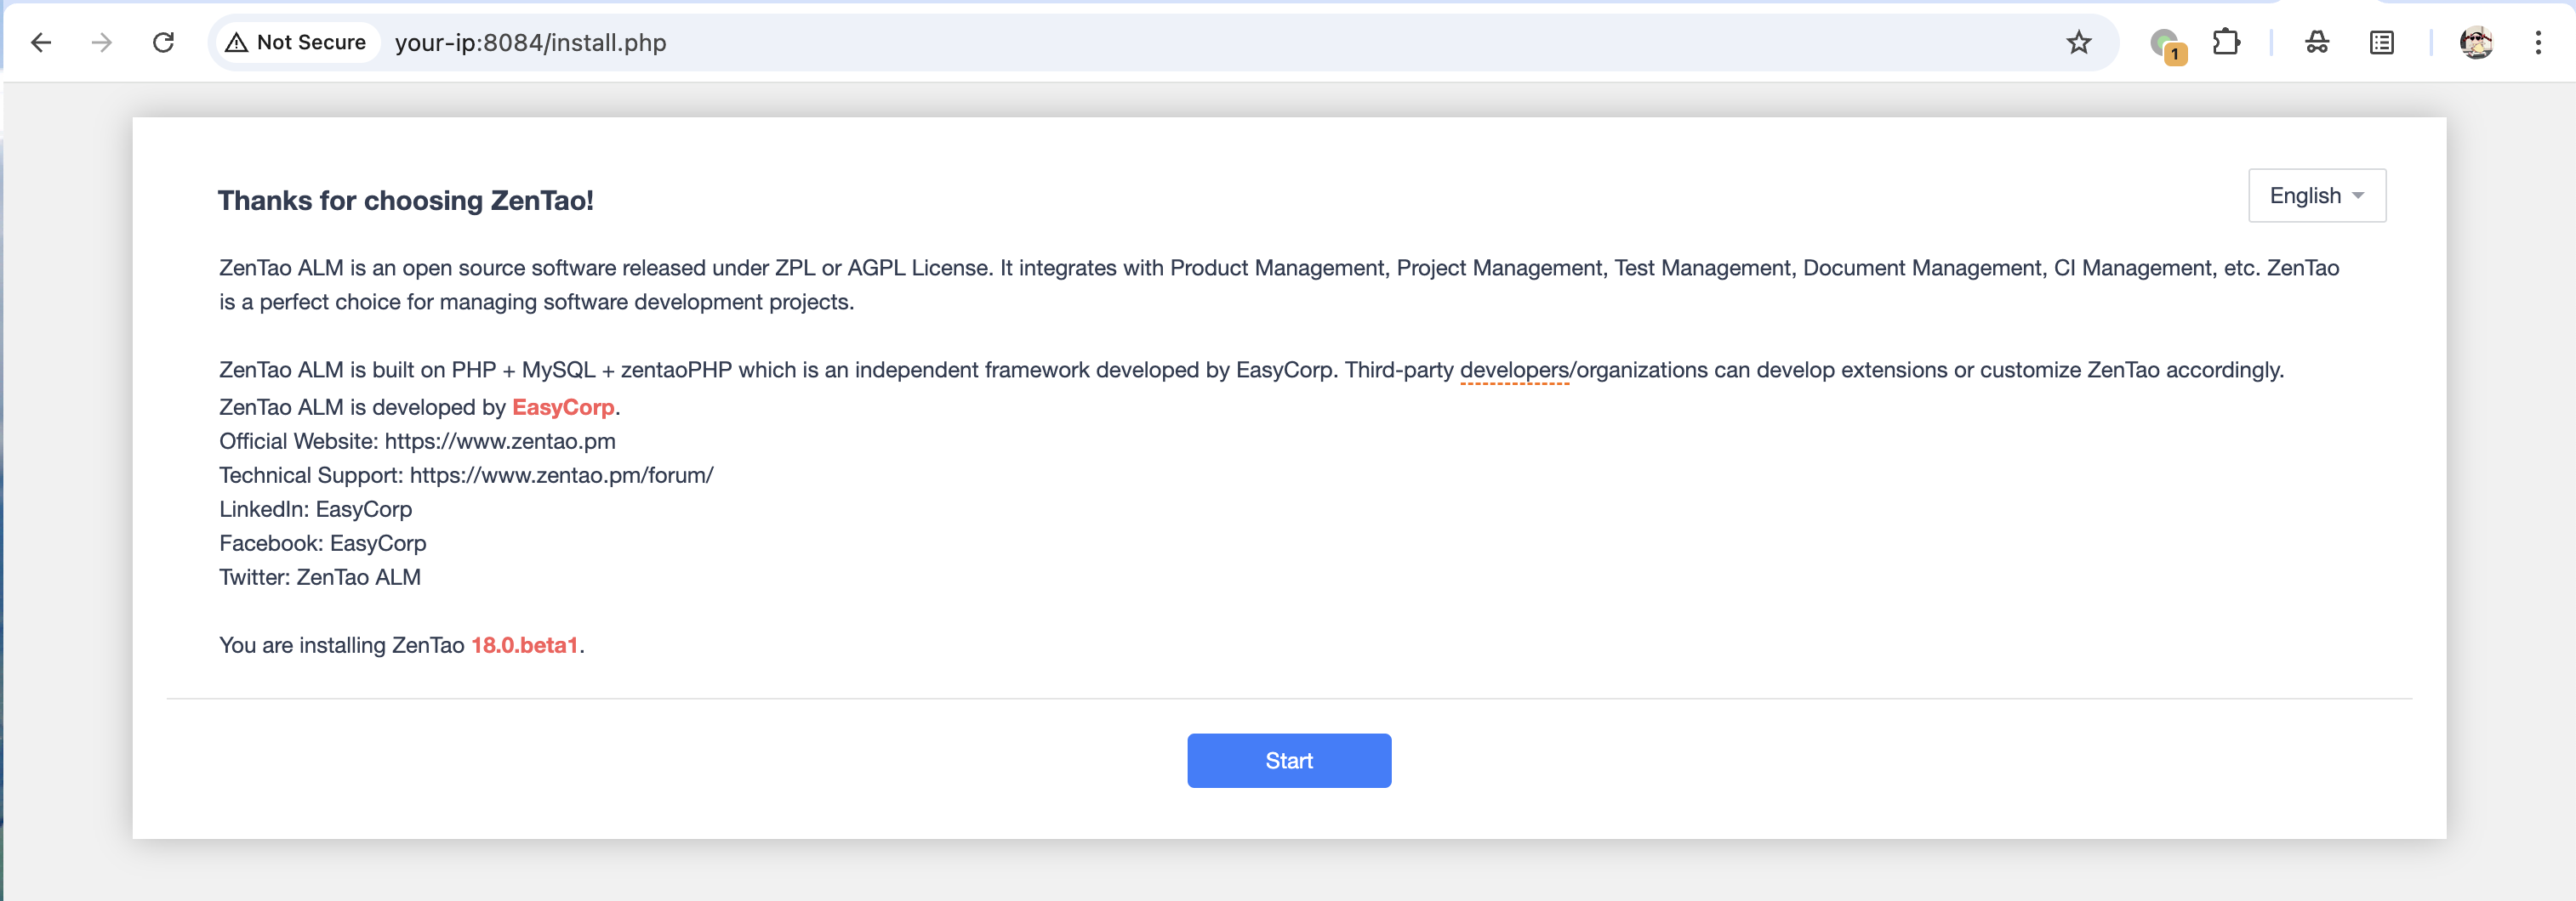Viewport: 2576px width, 901px height.
Task: Reload the install.php page
Action: coord(163,43)
